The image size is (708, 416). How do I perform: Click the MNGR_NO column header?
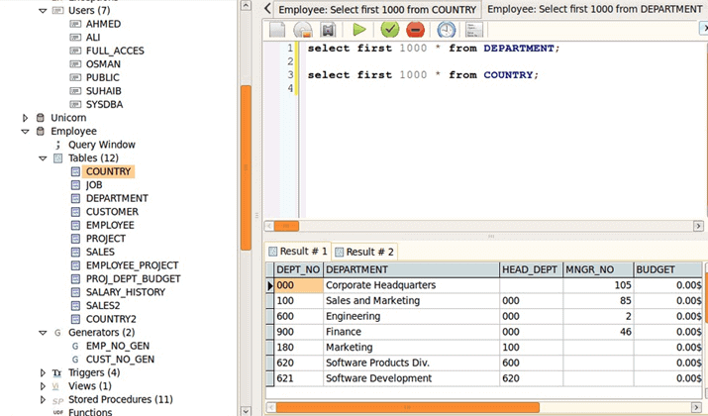598,269
